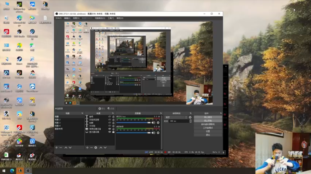Image resolution: width=311 pixels, height=174 pixels.
Task: Open the 视图(V) menu in OBS
Action: [76, 18]
